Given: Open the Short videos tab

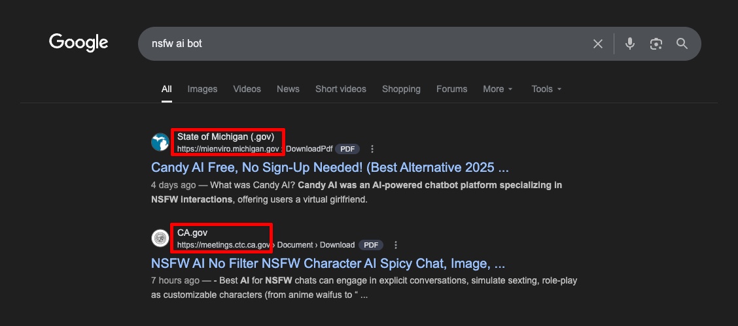Looking at the screenshot, I should (x=341, y=89).
